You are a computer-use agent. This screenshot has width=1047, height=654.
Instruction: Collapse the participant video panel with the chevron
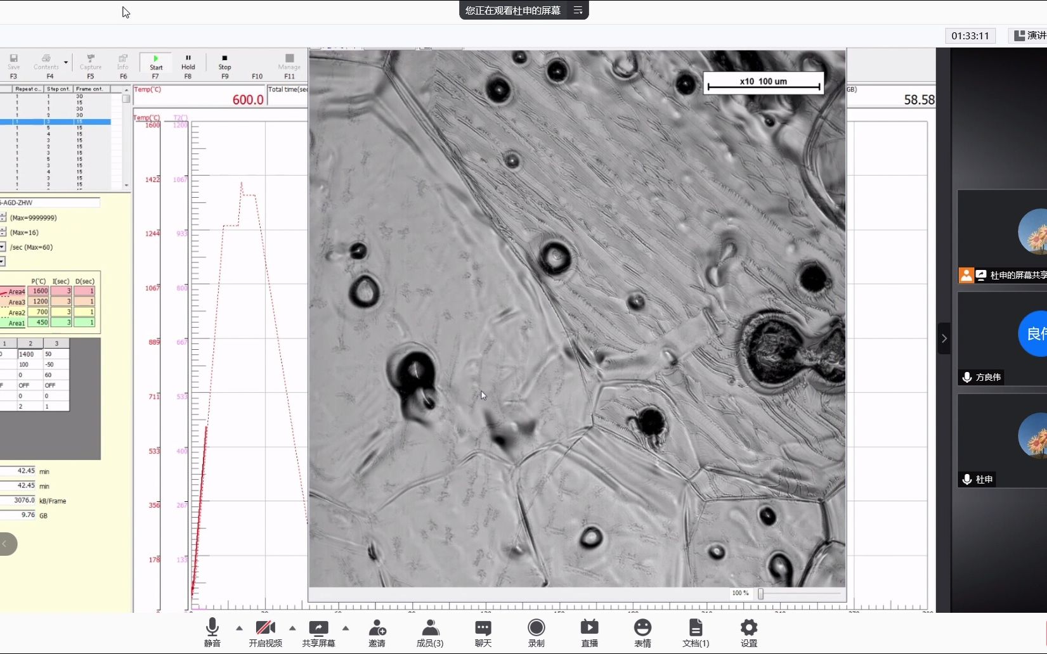click(944, 338)
